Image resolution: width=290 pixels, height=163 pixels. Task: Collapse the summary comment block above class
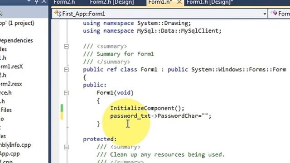click(67, 46)
